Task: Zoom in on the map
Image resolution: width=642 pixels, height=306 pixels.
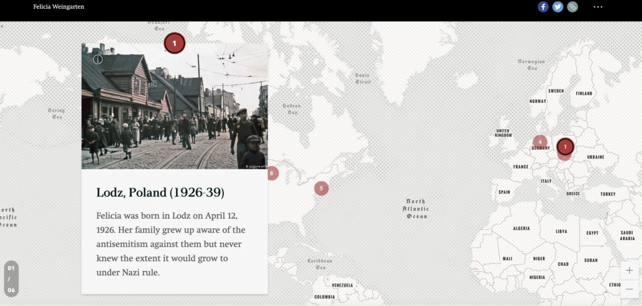Action: (629, 270)
